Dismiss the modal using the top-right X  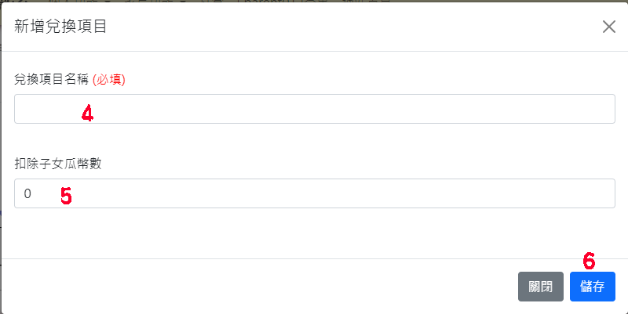pos(609,27)
